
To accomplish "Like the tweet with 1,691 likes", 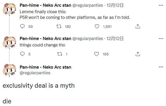I will (x=97, y=26).
